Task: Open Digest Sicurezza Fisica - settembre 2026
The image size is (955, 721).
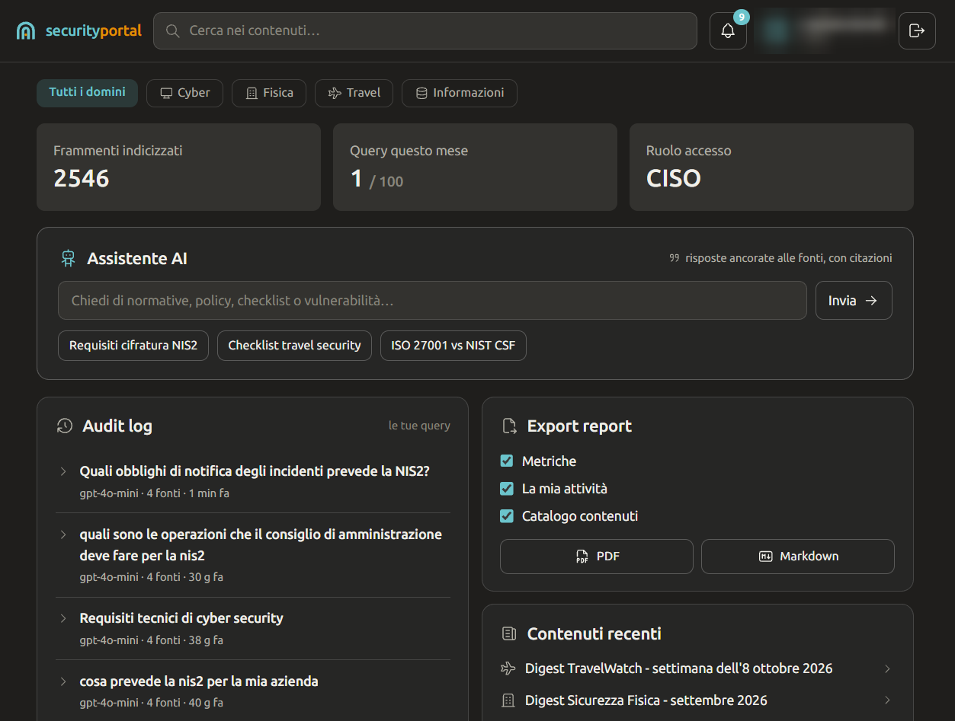Action: (x=646, y=700)
